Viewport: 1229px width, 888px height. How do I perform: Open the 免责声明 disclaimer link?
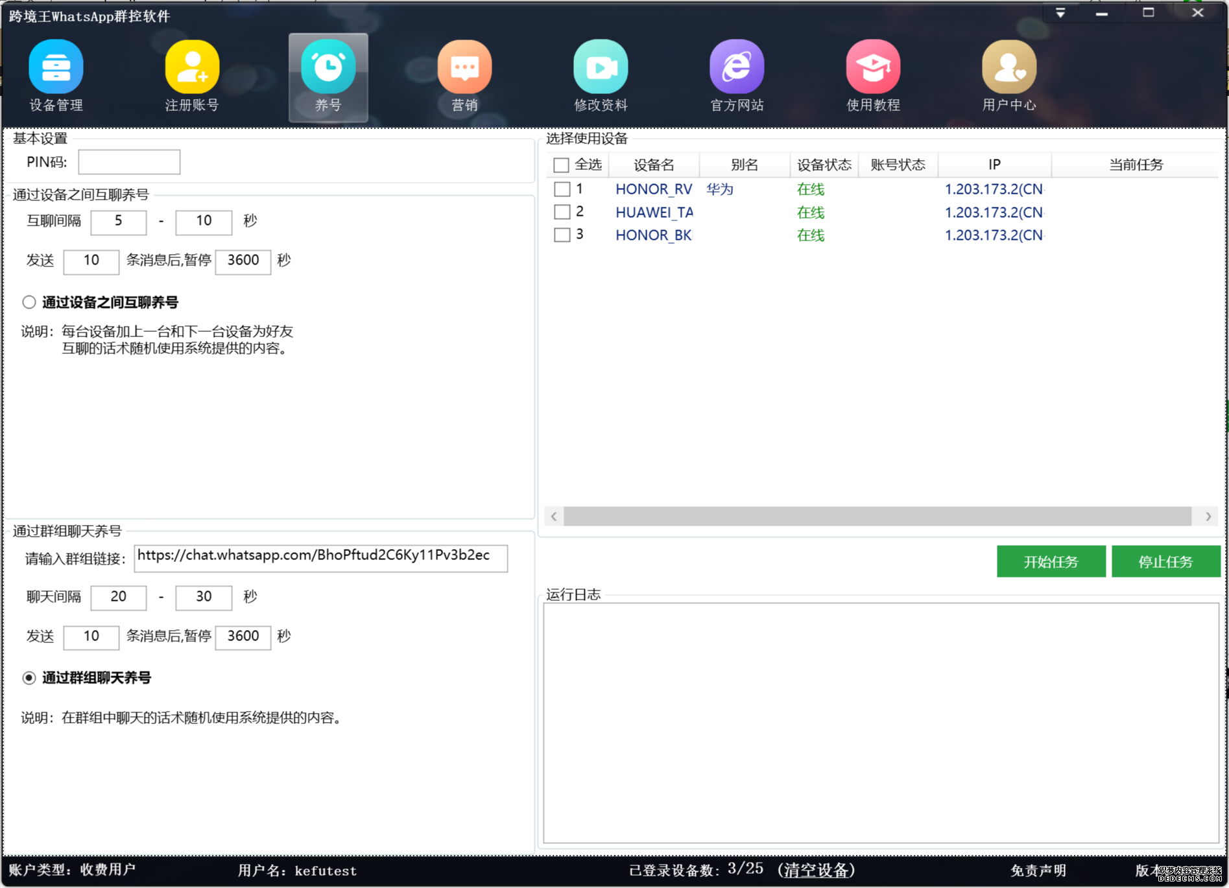pos(1038,870)
